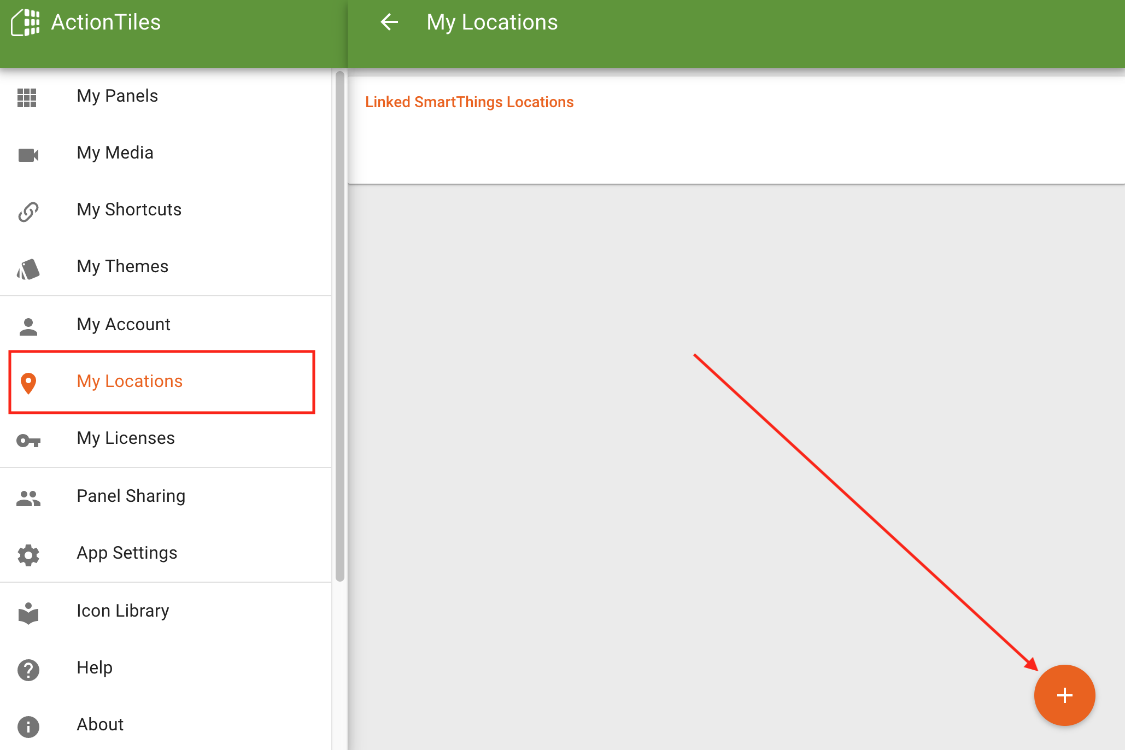The height and width of the screenshot is (750, 1125).
Task: Select My Shortcuts in the sidebar
Action: (166, 210)
